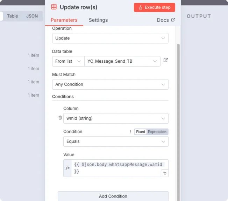Click the parameters panel vertical scrollbar
This screenshot has height=201, width=228.
click(x=178, y=122)
